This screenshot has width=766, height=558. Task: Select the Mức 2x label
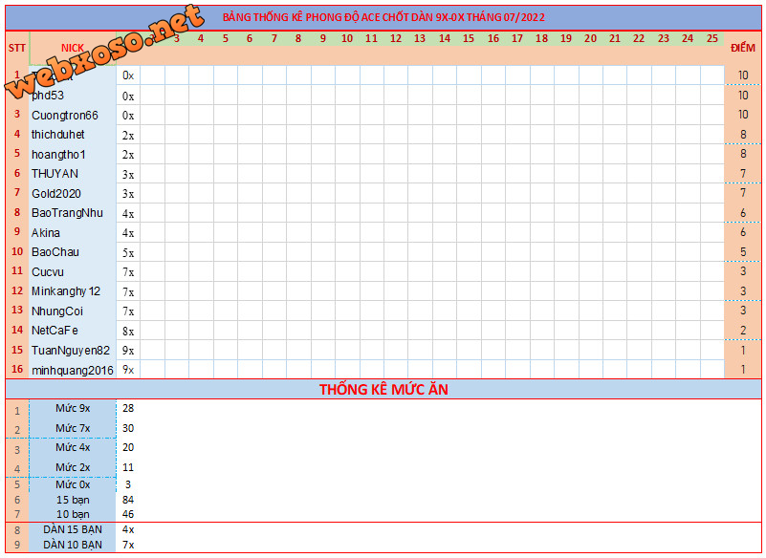pyautogui.click(x=73, y=467)
